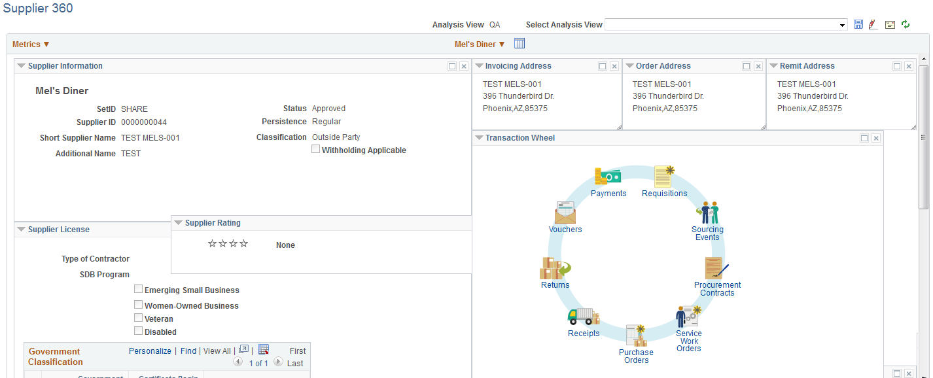This screenshot has height=378, width=933.
Task: Open Government Classification grid in new window icon
Action: 243,350
